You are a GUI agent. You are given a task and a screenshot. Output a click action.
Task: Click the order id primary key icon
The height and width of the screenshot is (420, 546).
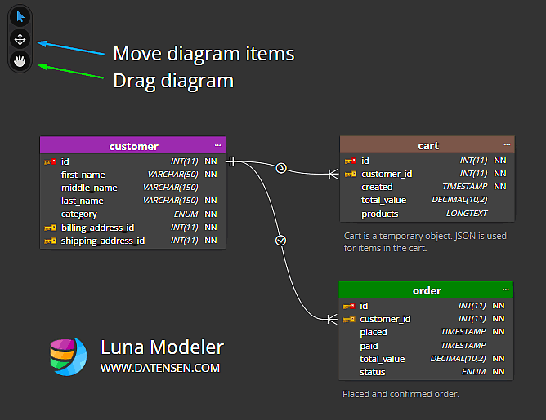click(349, 306)
